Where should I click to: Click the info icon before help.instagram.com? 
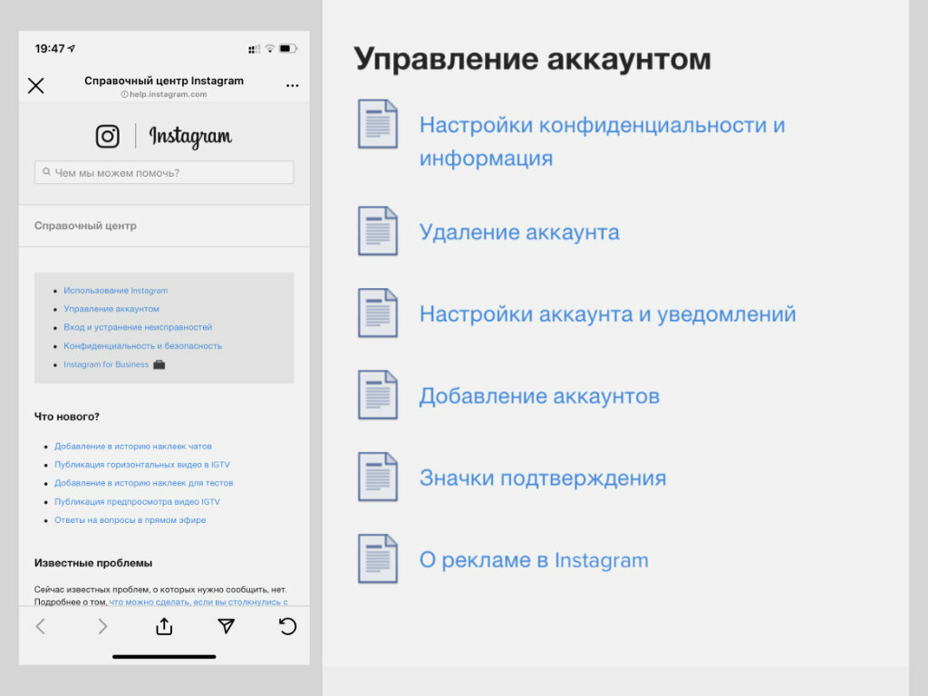(124, 94)
